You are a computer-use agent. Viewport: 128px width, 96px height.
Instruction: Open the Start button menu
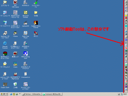[4, 94]
